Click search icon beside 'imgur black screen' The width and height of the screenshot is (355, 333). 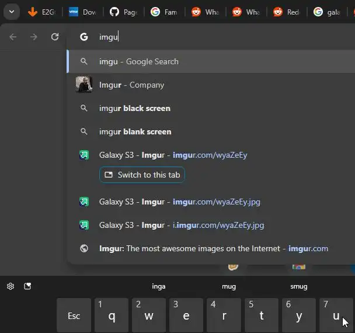[x=84, y=108]
